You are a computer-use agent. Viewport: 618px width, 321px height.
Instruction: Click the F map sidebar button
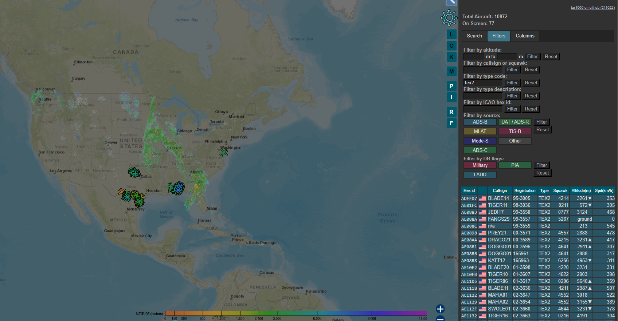coord(451,123)
